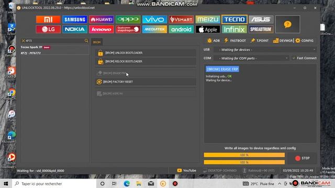Select the OPPO brand logo

(x=128, y=19)
